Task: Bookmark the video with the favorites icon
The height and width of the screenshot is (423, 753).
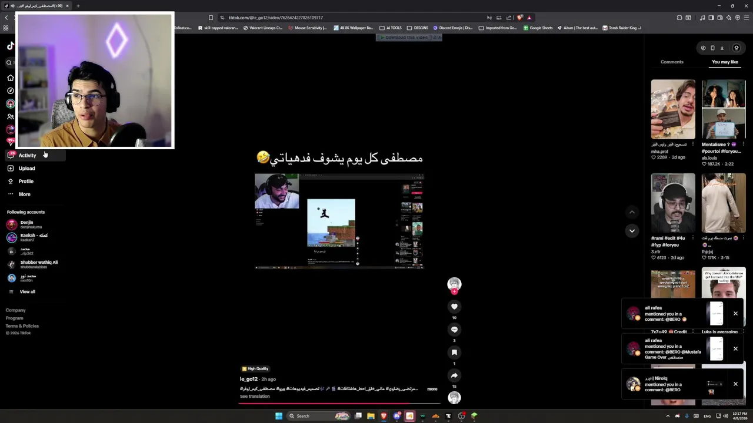Action: tap(454, 352)
